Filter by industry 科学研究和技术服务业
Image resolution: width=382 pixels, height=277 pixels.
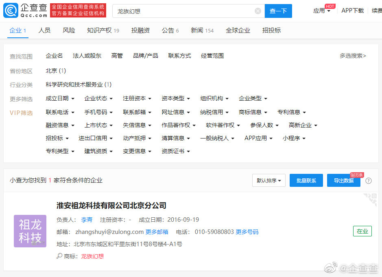tap(79, 84)
